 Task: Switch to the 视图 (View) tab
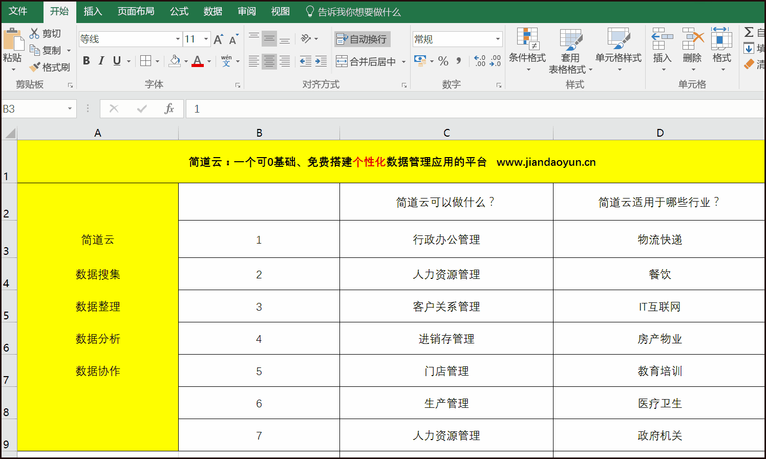(x=281, y=11)
